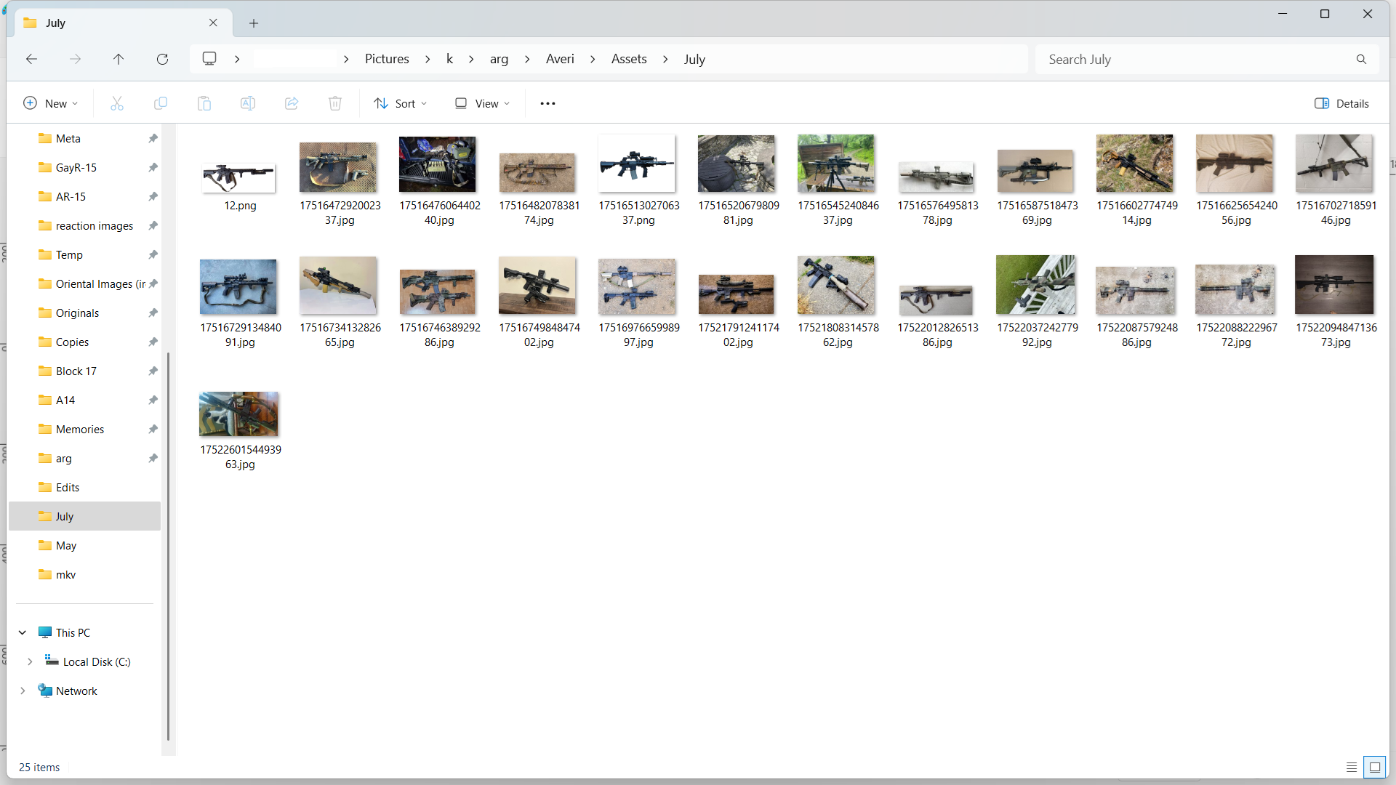Expand chevron after Assets in breadcrumb
The height and width of the screenshot is (785, 1396).
(x=665, y=59)
